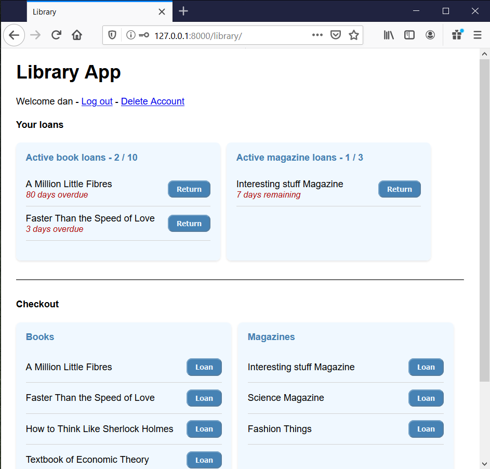This screenshot has height=469, width=490.
Task: Open the browser home page
Action: [77, 35]
